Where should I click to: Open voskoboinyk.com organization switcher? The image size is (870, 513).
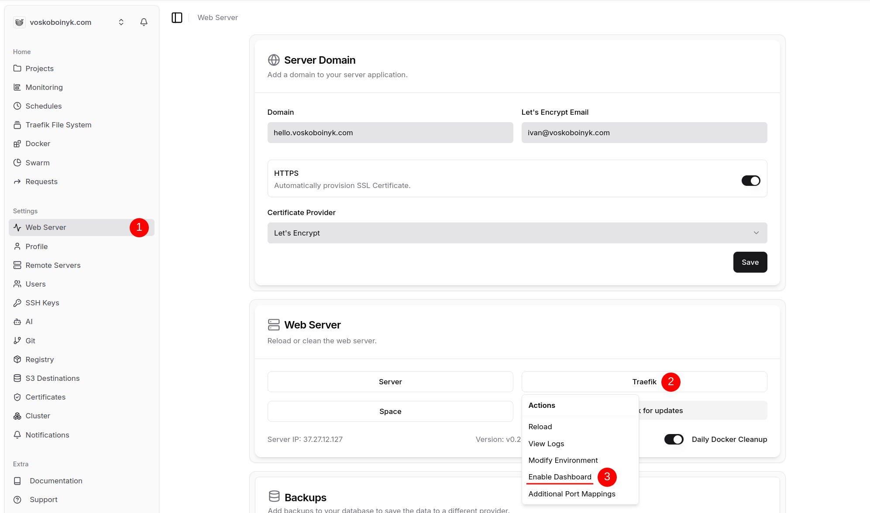click(70, 22)
